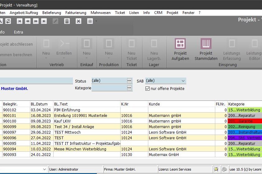Step to the next record icon
This screenshot has height=174, width=262.
pyautogui.click(x=36, y=21)
